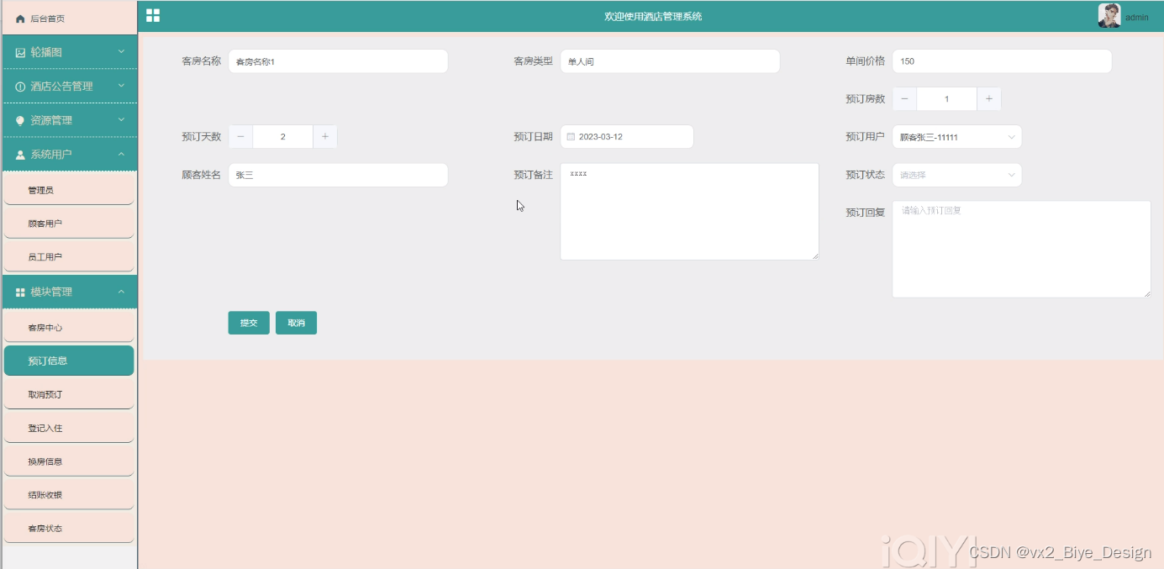Click the 预订日期 date field

627,137
